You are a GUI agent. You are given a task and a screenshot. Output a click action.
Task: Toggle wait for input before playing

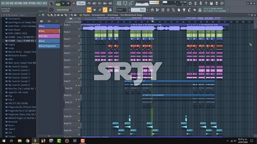tap(94, 3)
